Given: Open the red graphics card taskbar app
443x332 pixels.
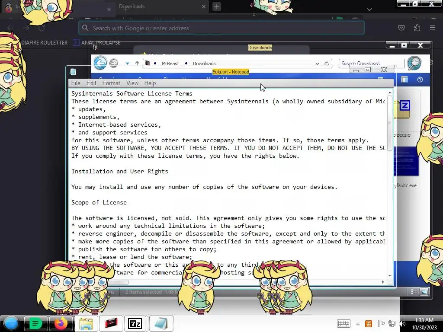Looking at the screenshot, I should click(111, 323).
